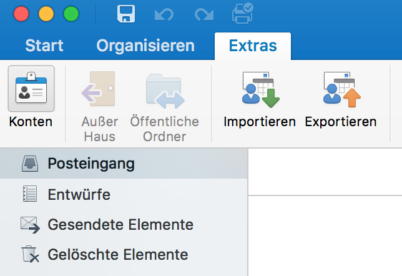Minimize the window using yellow button
Viewport: 402px width, 276px height.
pyautogui.click(x=46, y=14)
